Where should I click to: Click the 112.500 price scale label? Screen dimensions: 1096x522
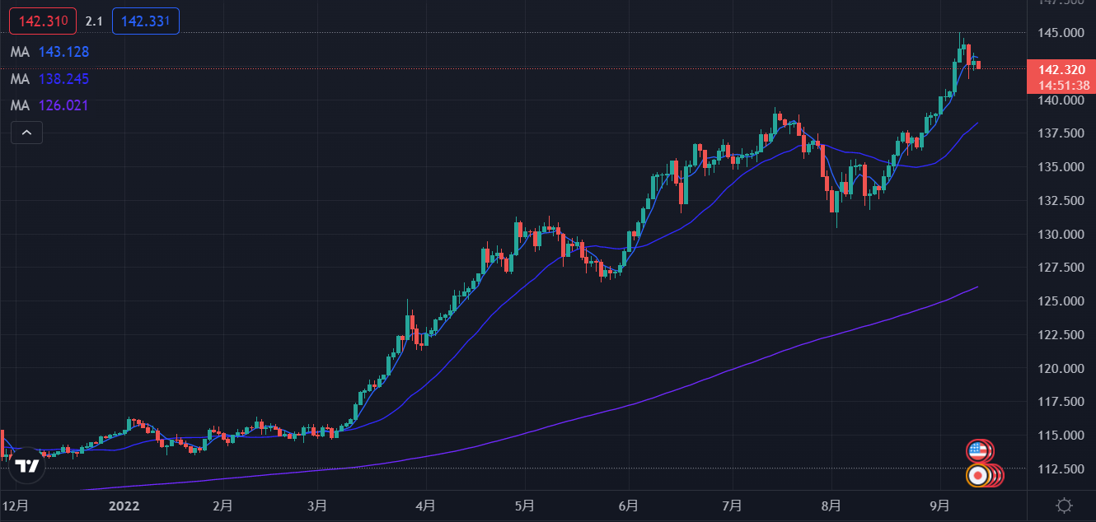click(x=1060, y=469)
